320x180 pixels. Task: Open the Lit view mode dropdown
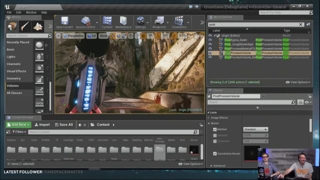pos(91,36)
